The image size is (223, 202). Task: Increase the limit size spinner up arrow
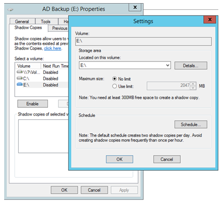tap(193, 84)
